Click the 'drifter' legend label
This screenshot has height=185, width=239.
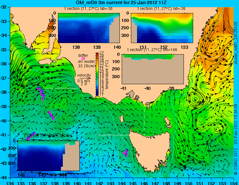[x=83, y=56]
